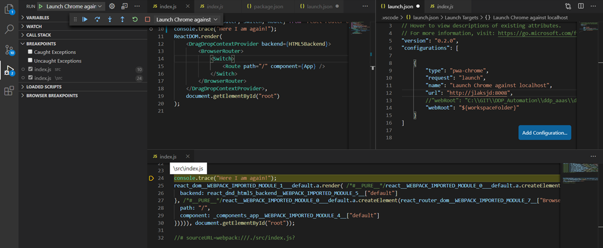Disable the index.js line 24 breakpoint

(30, 78)
